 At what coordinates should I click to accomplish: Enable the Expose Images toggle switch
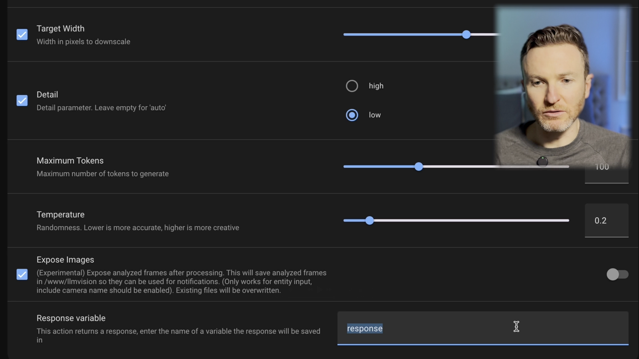[x=617, y=274]
